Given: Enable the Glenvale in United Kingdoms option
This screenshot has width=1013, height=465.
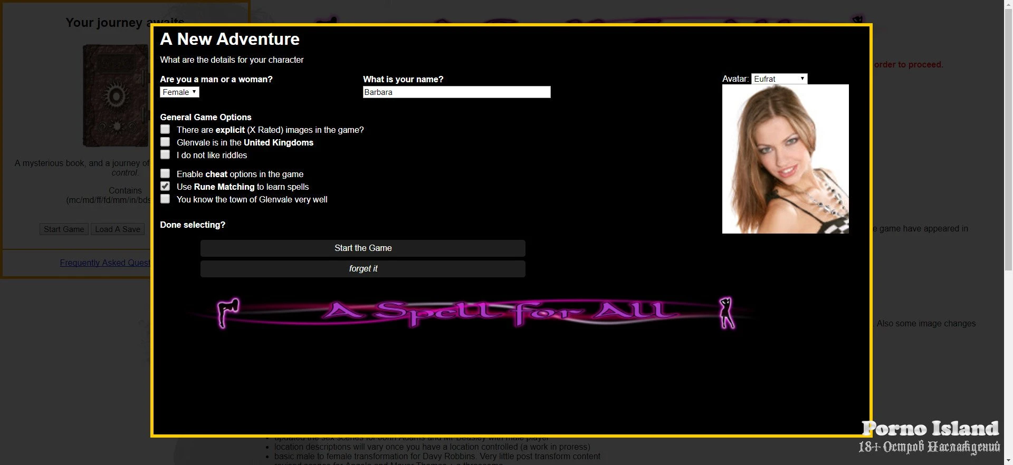Looking at the screenshot, I should 165,142.
